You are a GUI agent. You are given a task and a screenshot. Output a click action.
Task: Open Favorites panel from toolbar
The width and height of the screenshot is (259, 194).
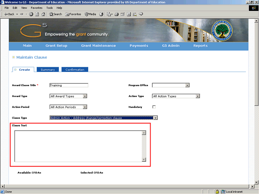(73, 15)
